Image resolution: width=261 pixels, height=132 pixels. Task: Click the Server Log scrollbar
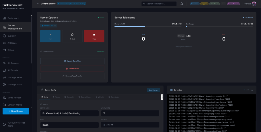pos(256,126)
